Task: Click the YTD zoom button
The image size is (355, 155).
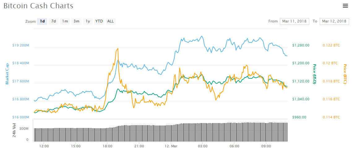Action: pyautogui.click(x=99, y=21)
